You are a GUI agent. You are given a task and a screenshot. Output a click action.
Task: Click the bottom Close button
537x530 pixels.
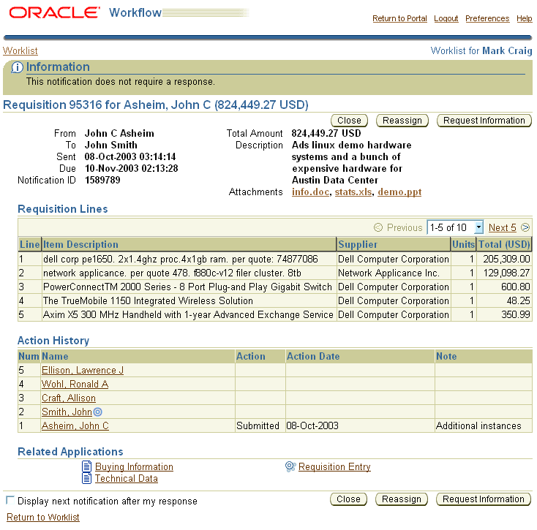pos(348,499)
